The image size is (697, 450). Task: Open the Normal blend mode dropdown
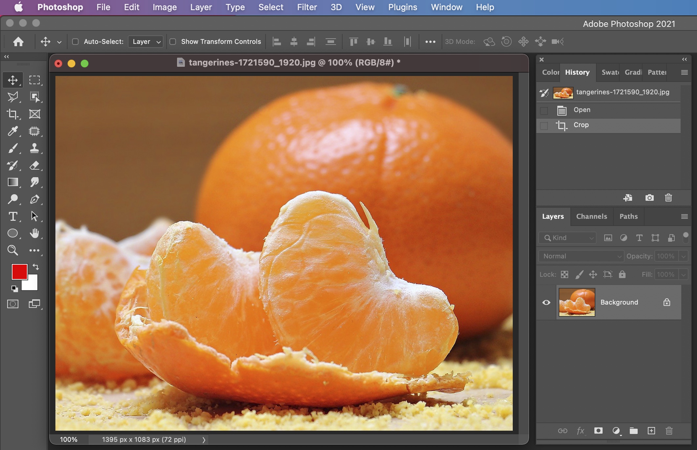pyautogui.click(x=581, y=256)
